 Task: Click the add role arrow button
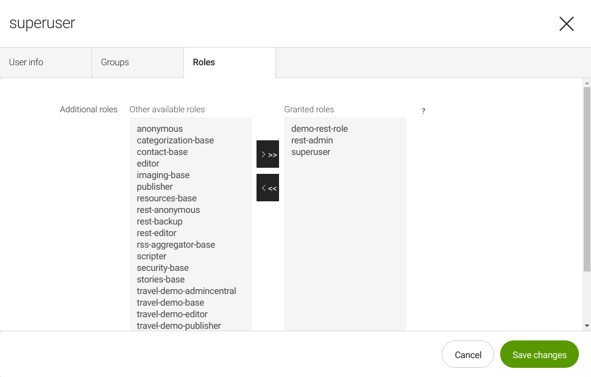tap(267, 154)
